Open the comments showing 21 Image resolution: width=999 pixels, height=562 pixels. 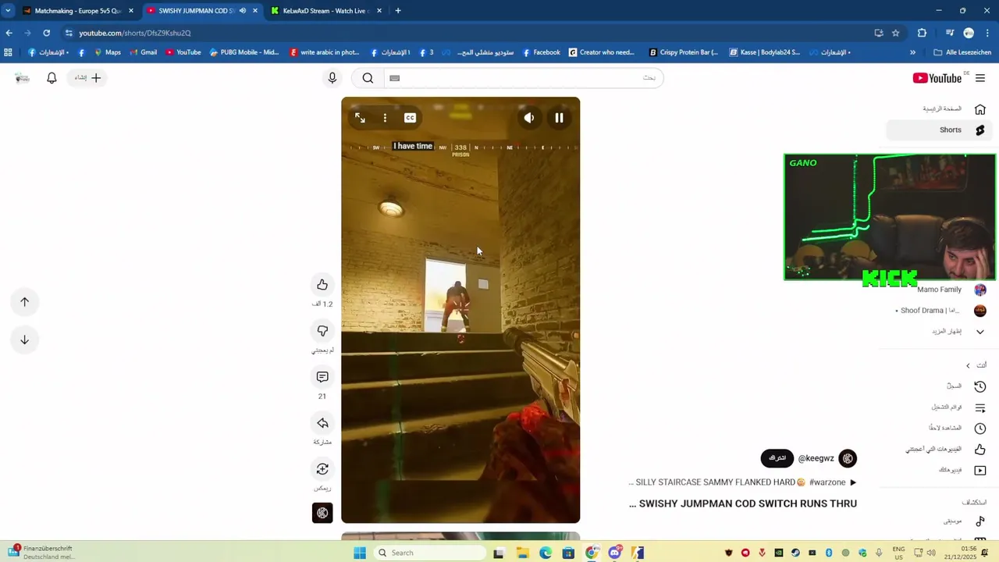322,377
